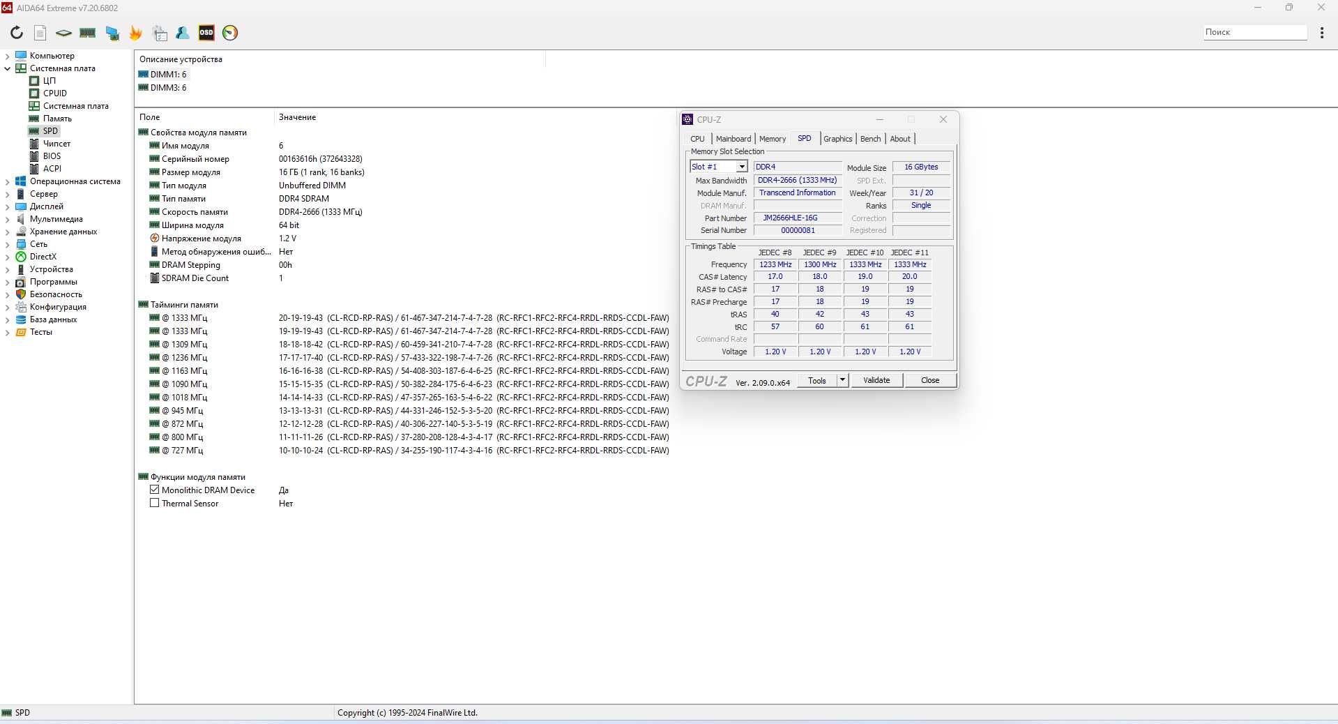Open the checklist audit toolbar icon
1338x724 pixels.
(x=160, y=33)
